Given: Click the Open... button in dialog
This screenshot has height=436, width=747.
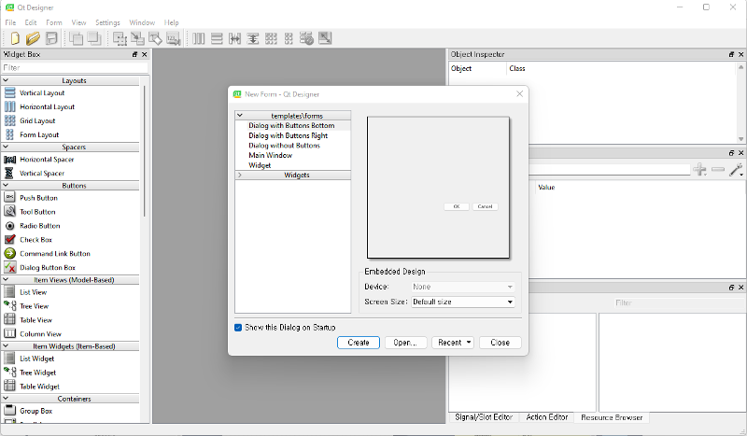Looking at the screenshot, I should 405,342.
